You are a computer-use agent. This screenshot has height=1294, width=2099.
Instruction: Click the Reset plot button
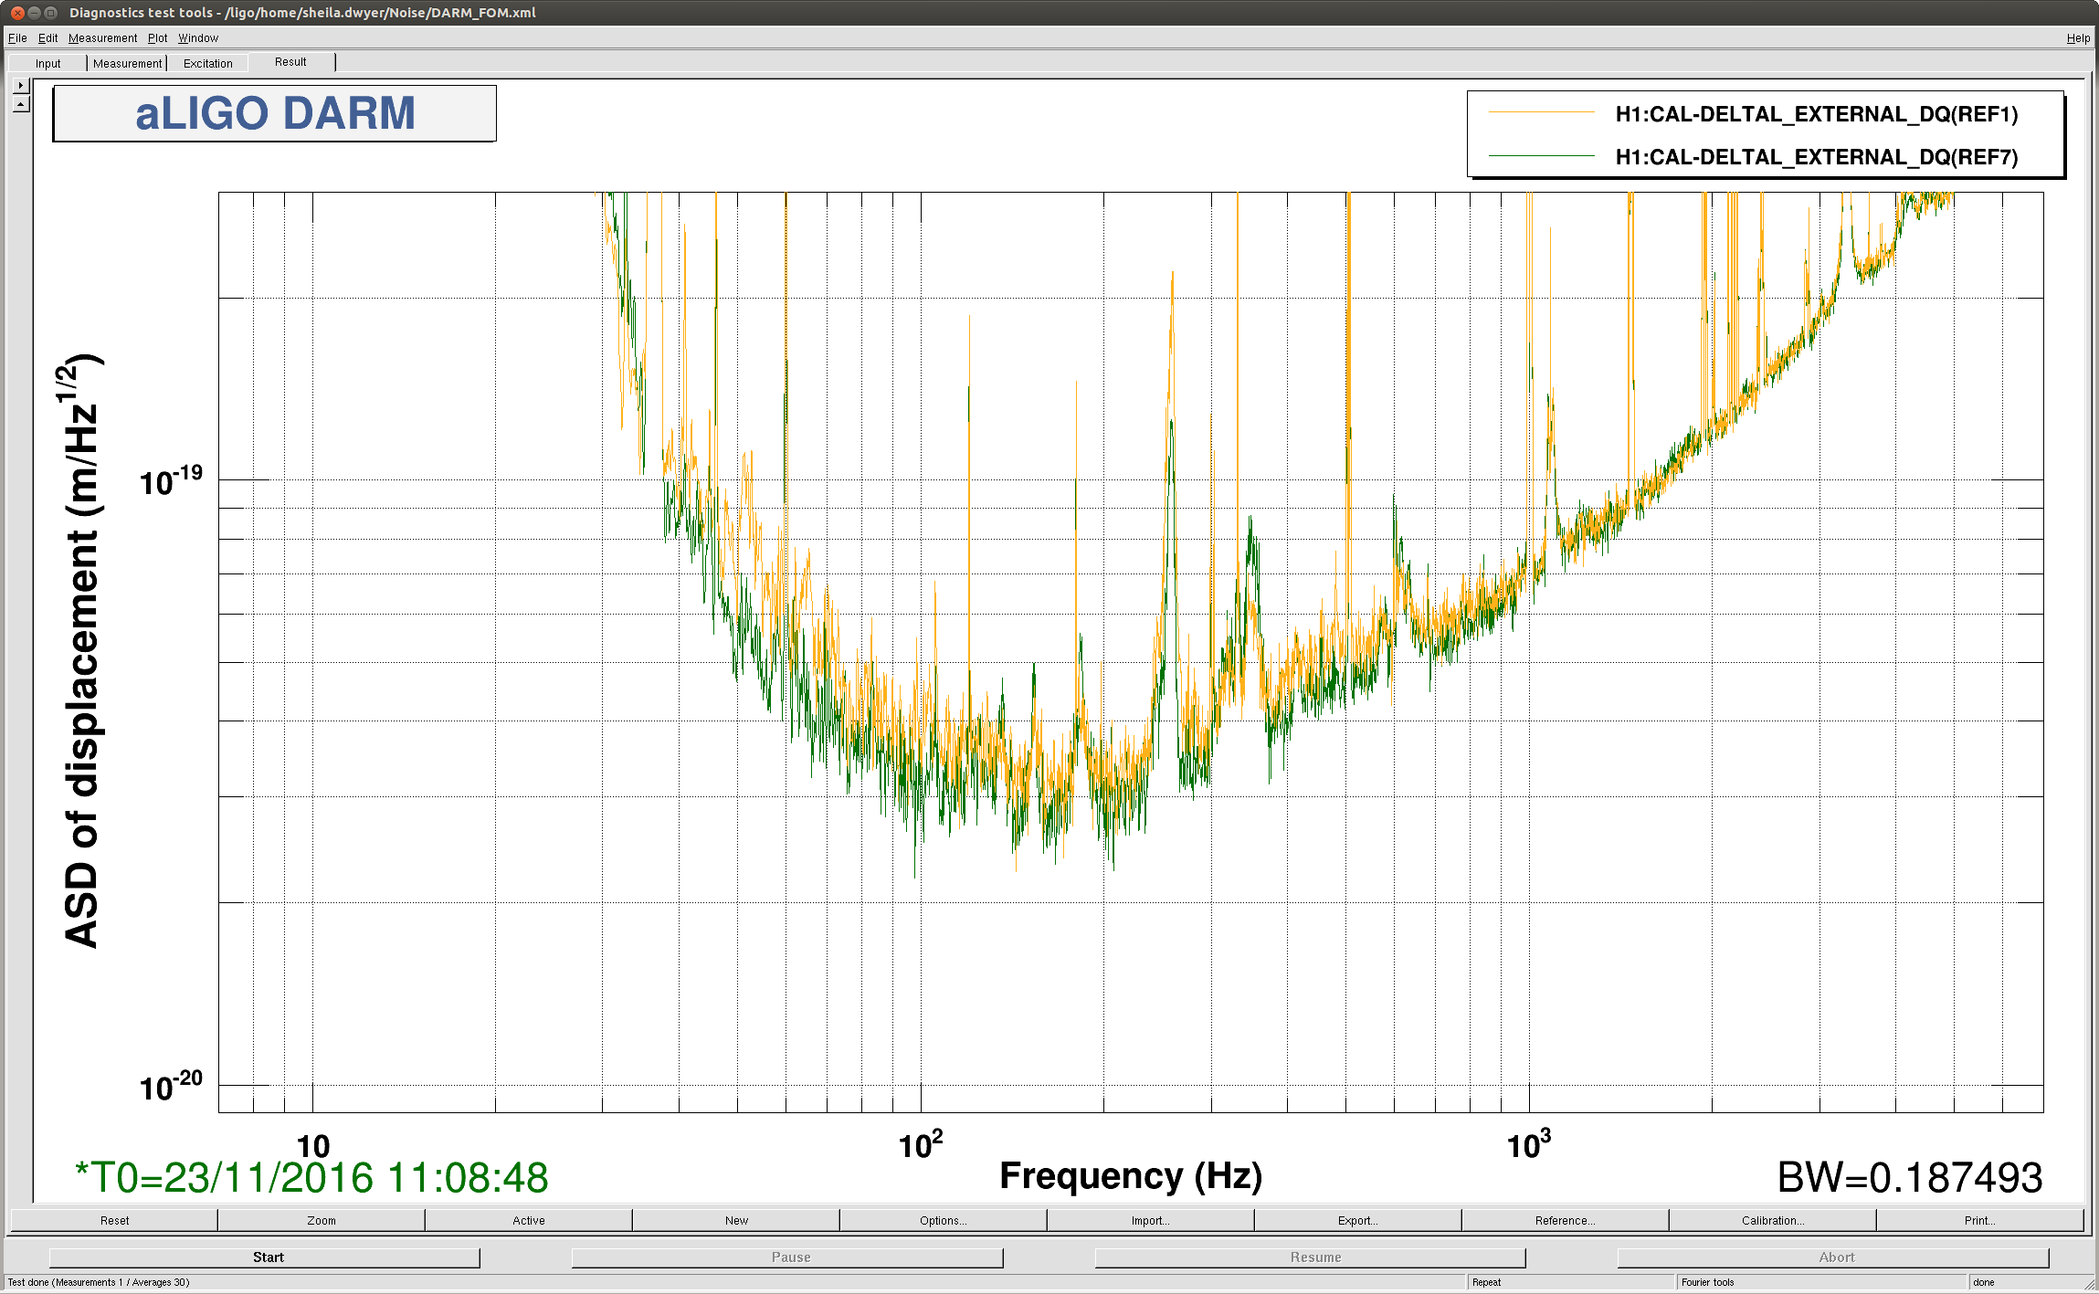[x=114, y=1220]
